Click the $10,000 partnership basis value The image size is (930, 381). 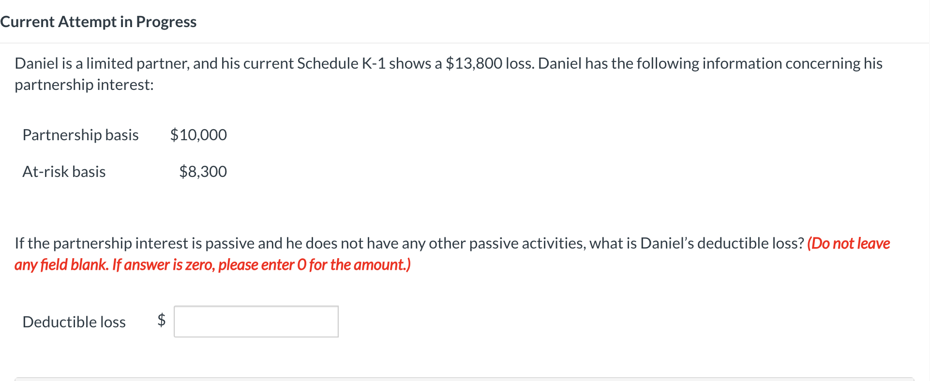coord(198,135)
